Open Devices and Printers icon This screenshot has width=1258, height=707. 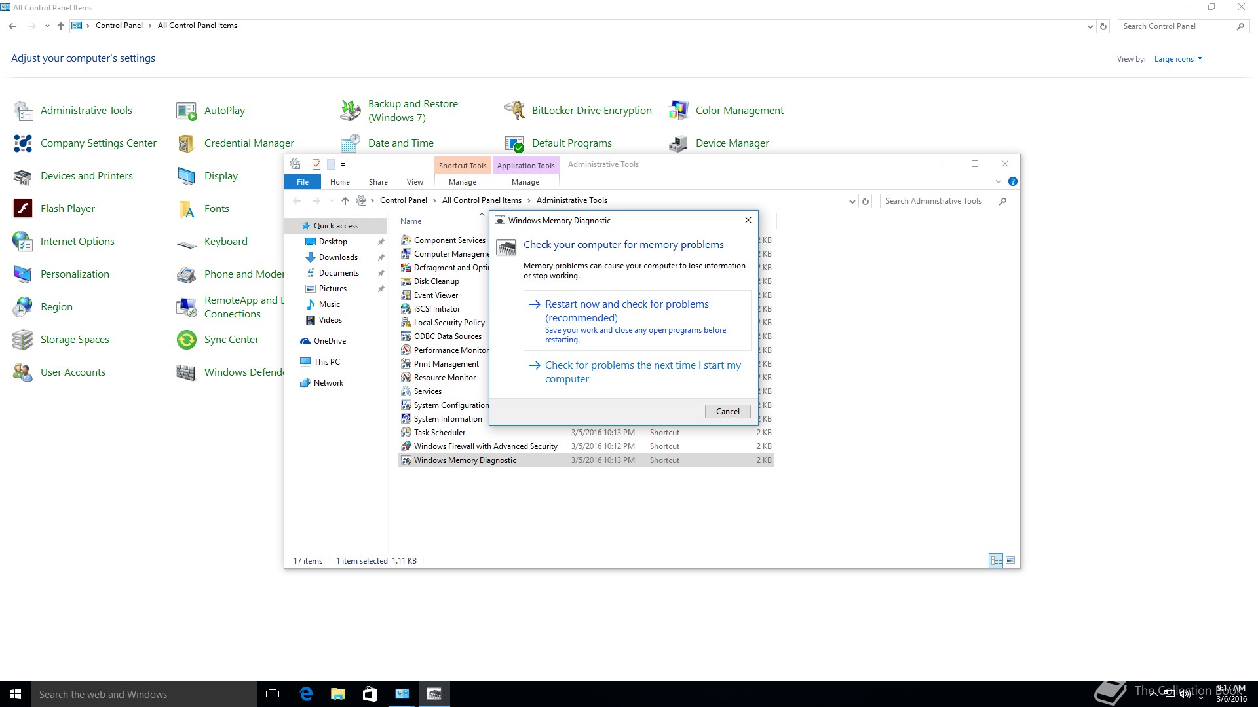24,176
